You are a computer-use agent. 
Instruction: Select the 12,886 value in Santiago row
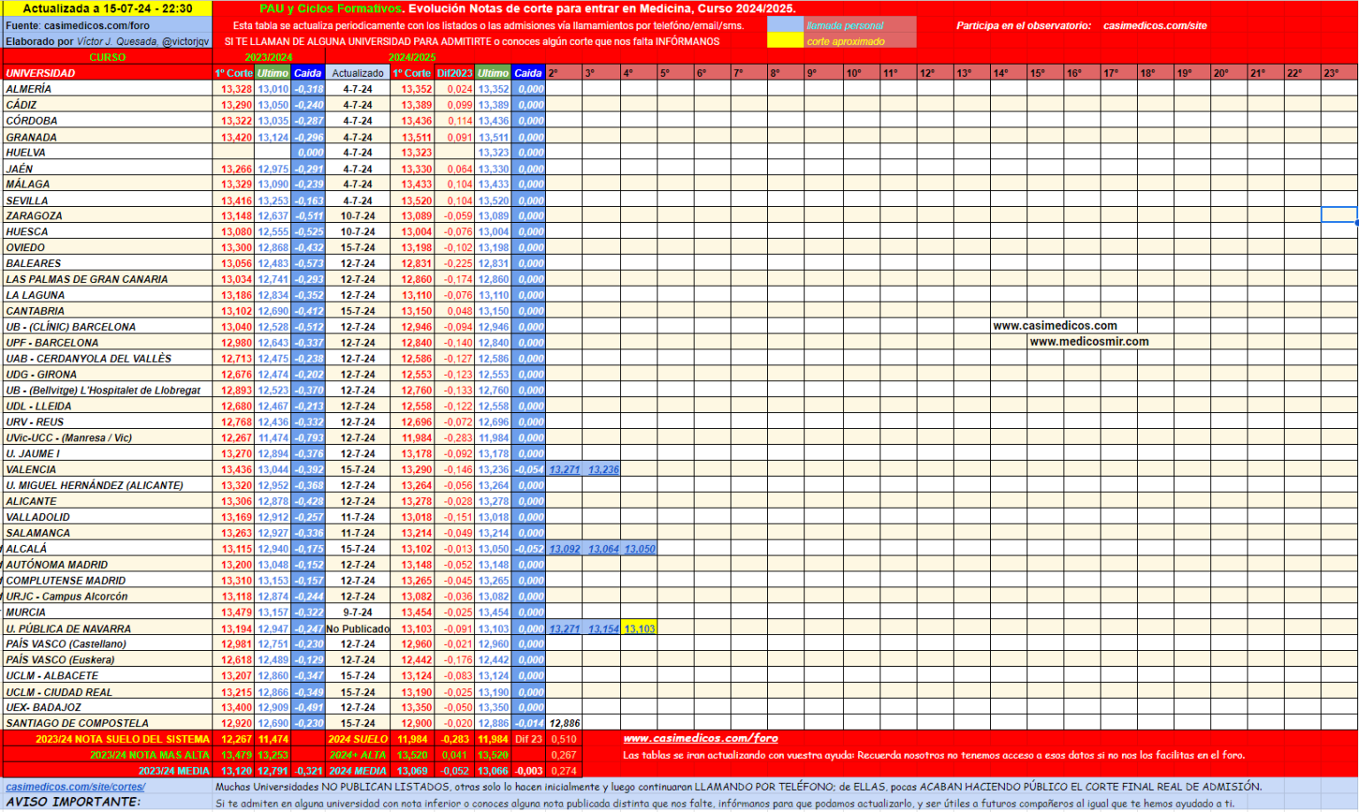[x=564, y=724]
